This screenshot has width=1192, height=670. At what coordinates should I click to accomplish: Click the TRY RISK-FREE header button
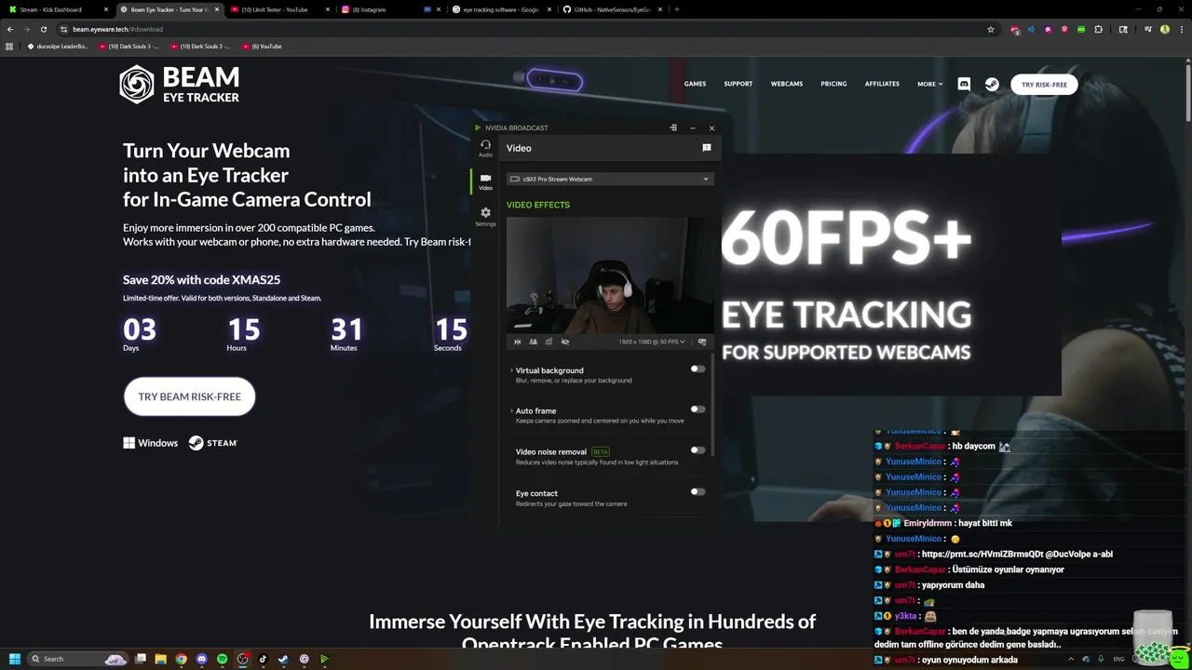tap(1044, 84)
